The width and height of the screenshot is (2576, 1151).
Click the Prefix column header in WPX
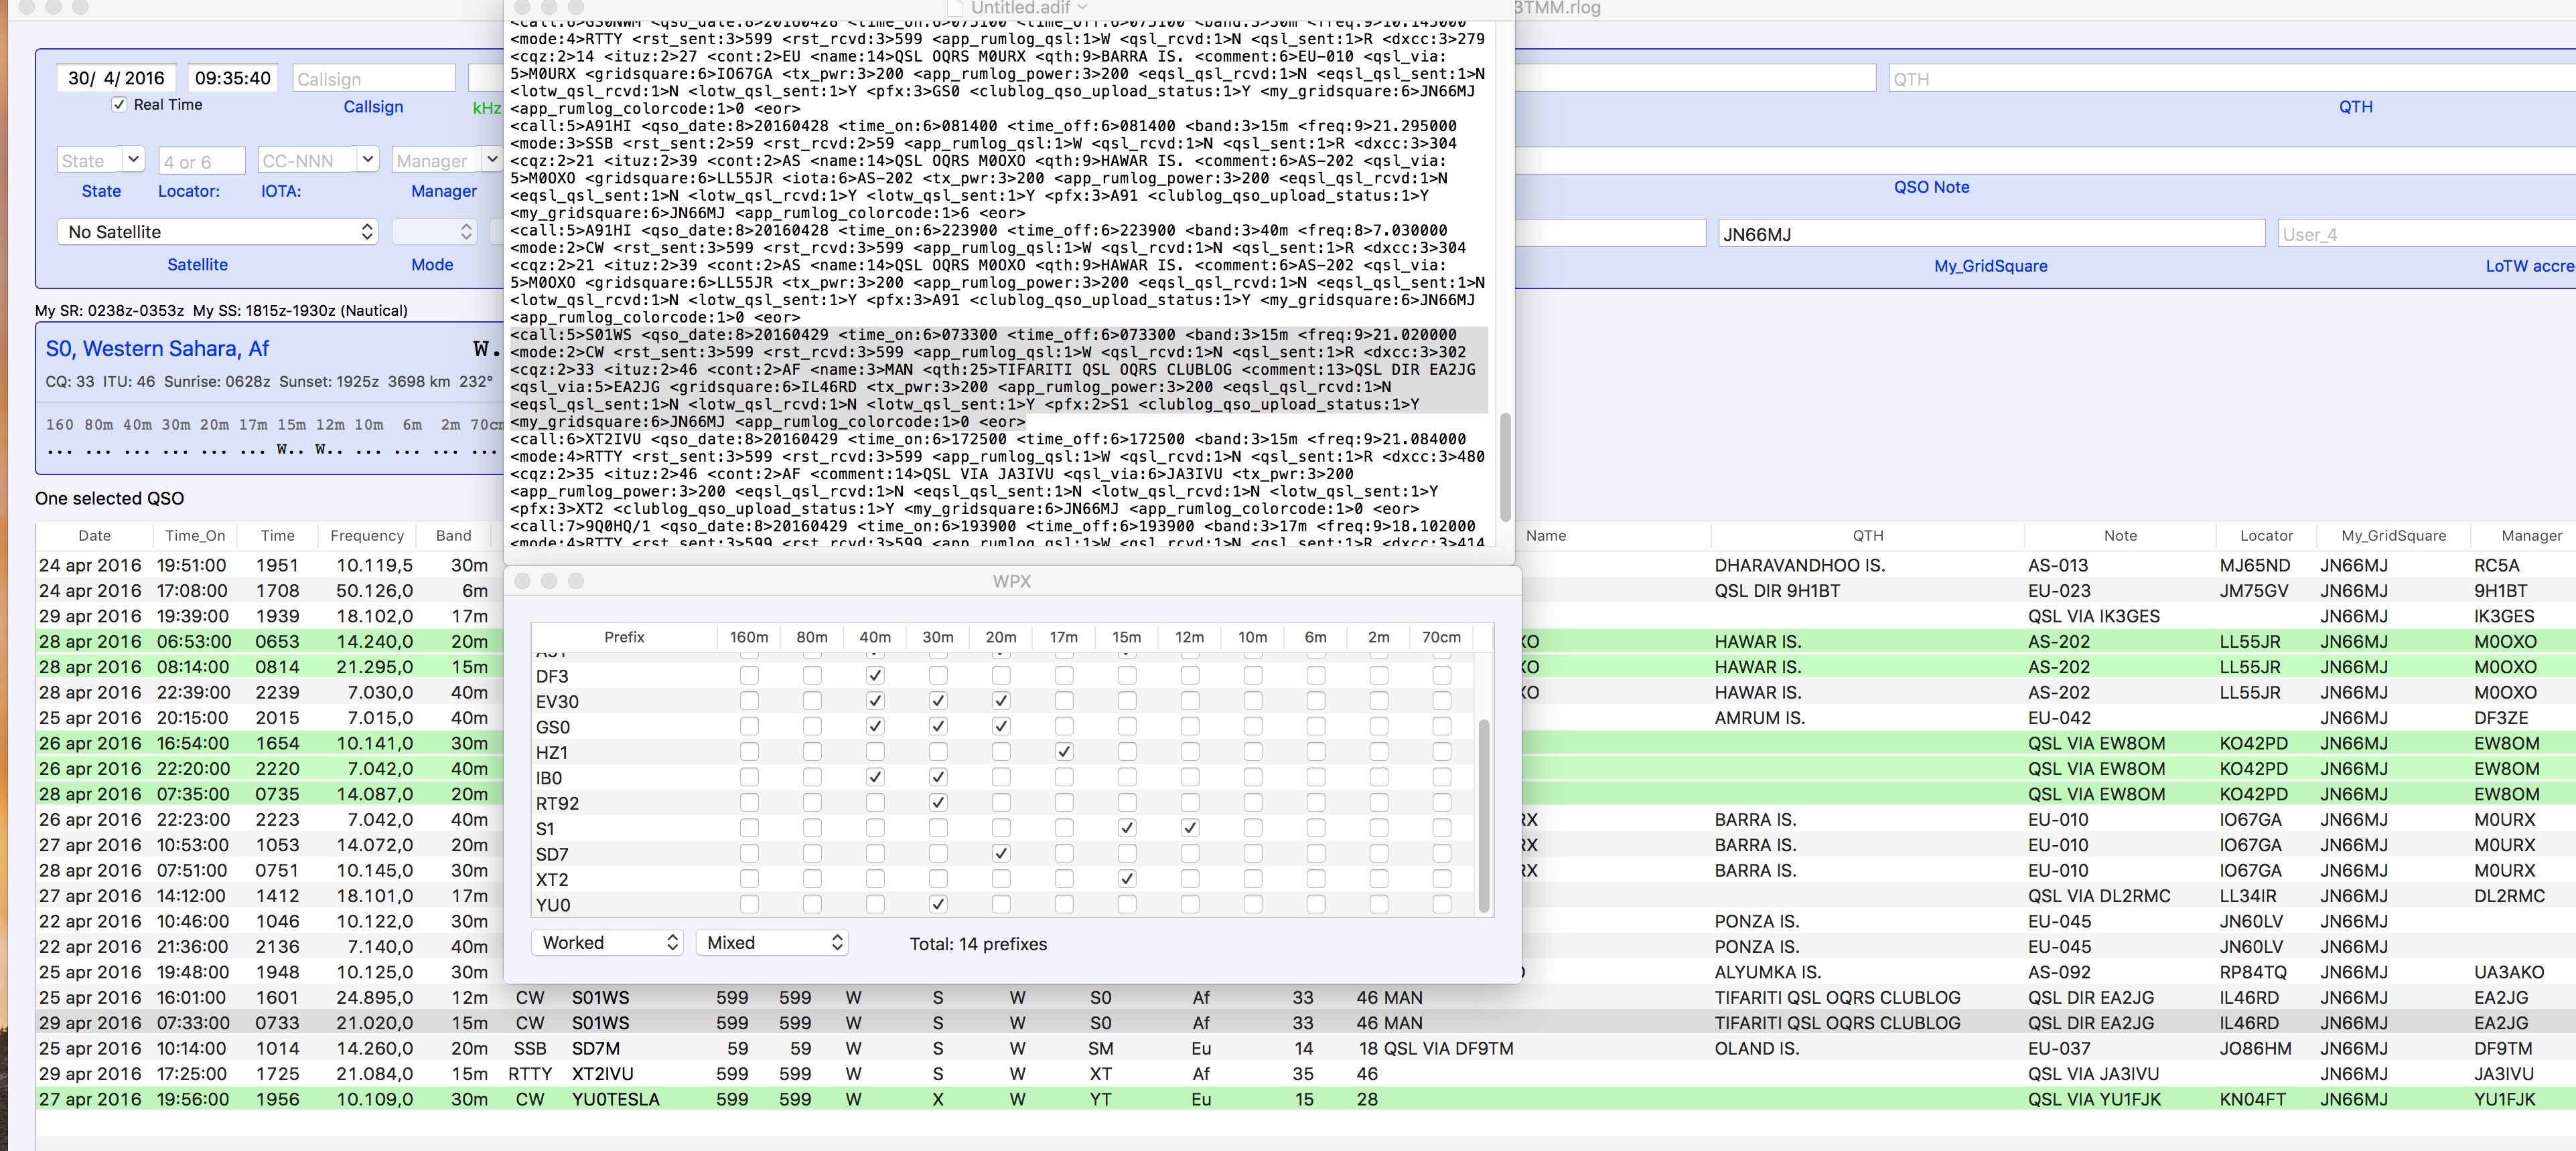[x=624, y=638]
